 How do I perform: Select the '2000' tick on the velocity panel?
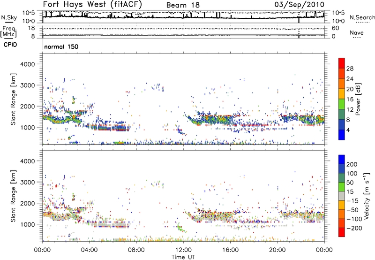(27, 203)
